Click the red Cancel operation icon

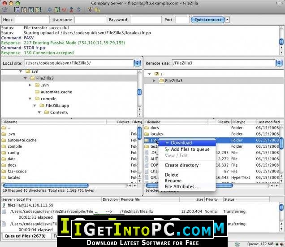pyautogui.click(x=64, y=9)
